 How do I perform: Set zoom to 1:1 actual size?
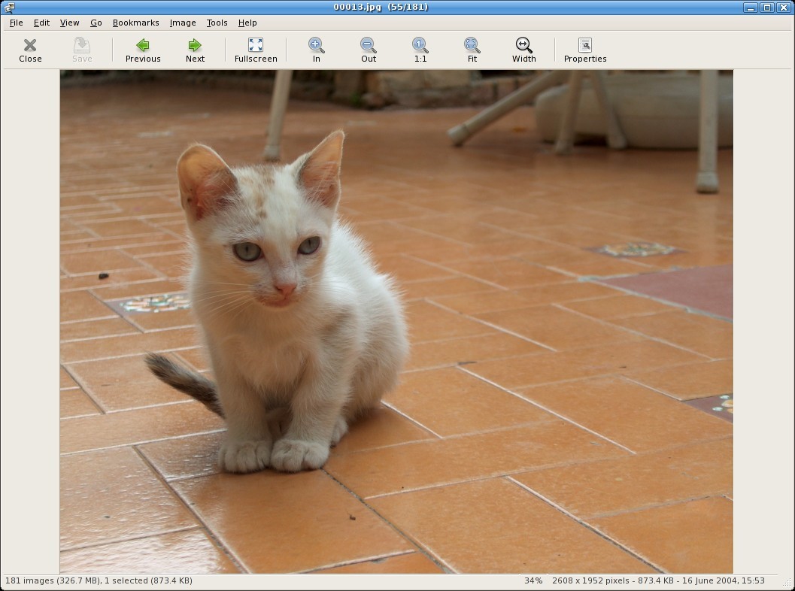(420, 50)
